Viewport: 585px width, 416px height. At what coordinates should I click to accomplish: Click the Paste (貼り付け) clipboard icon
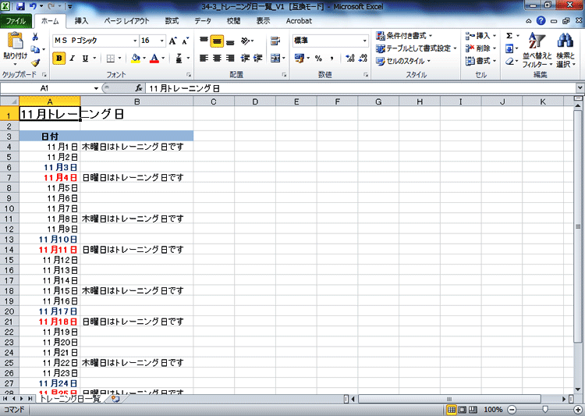[16, 41]
